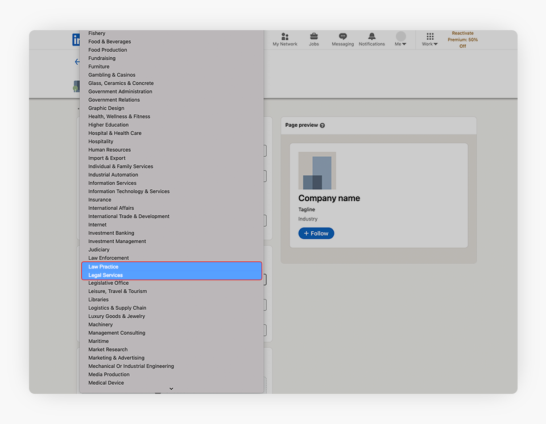The width and height of the screenshot is (546, 424).
Task: Select Legal Services from industry list
Action: pos(106,275)
